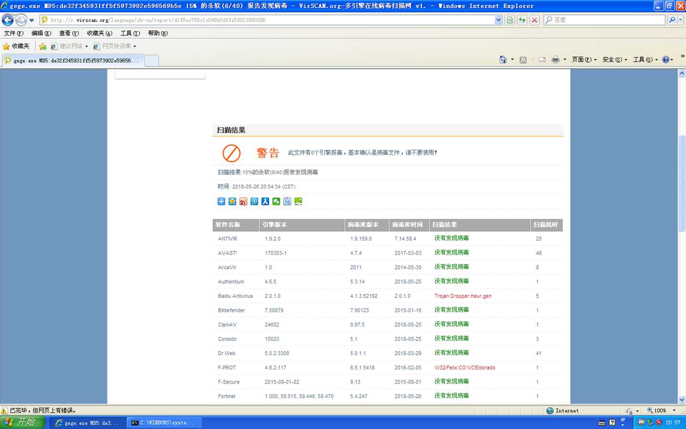
Task: Click the Print icon in command bar
Action: pos(555,60)
